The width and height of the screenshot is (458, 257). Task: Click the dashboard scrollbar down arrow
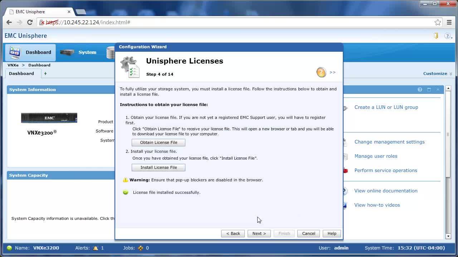[x=448, y=236]
